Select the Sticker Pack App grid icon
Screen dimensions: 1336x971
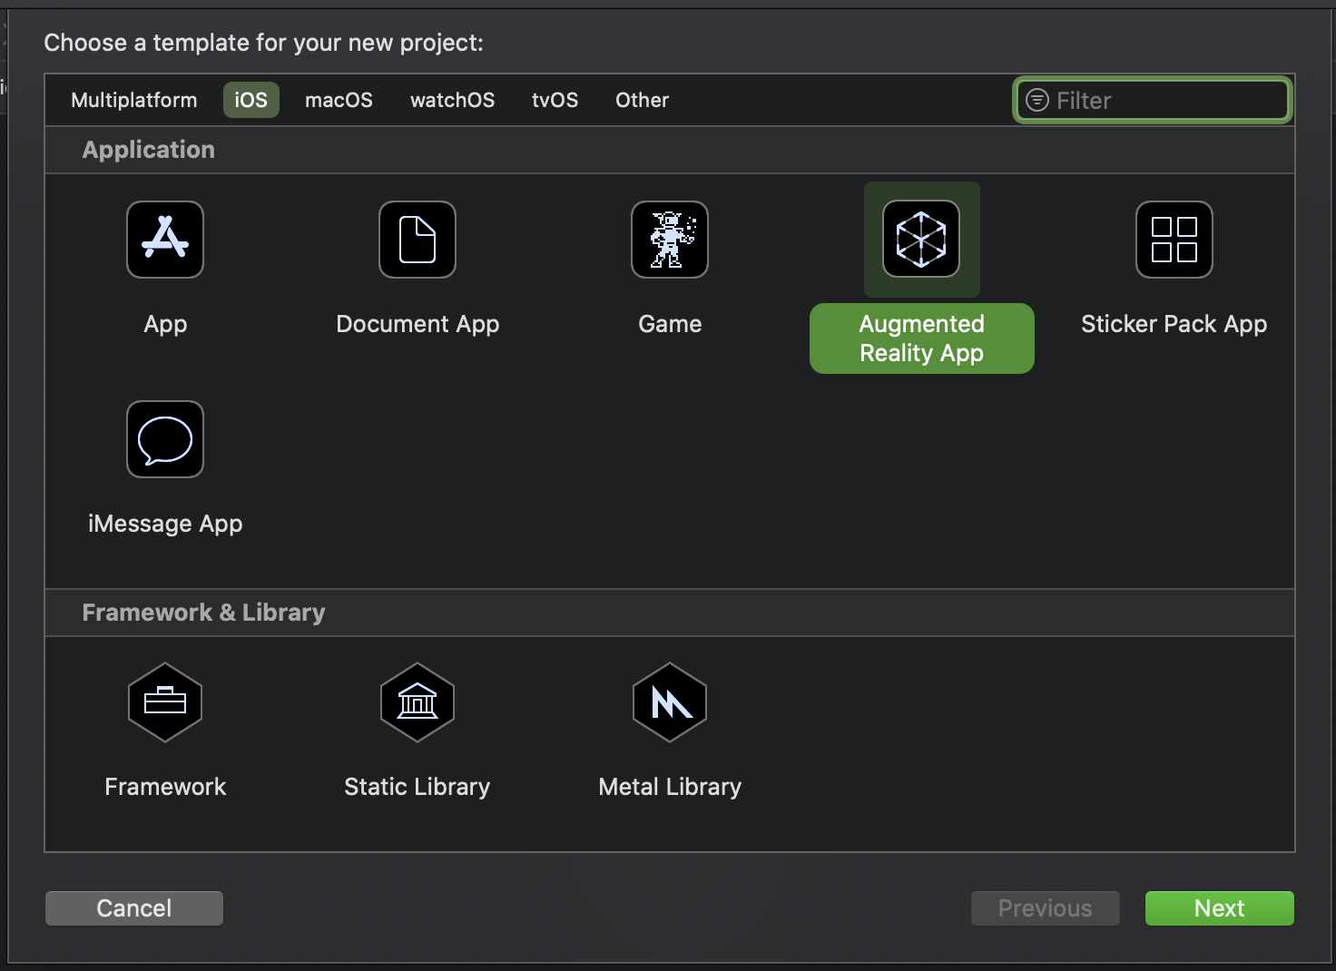(1174, 240)
